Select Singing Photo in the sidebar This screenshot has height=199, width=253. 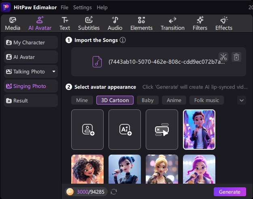point(31,86)
